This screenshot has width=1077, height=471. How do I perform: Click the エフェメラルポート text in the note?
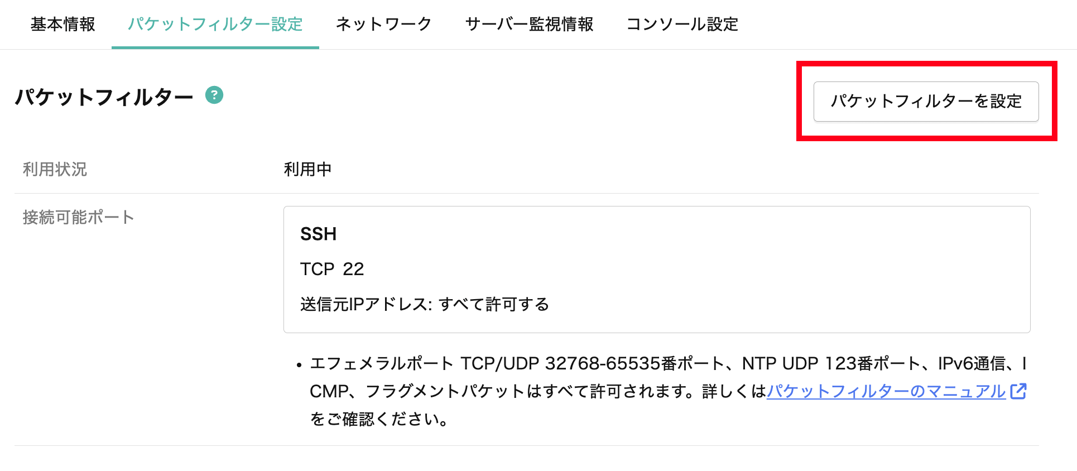(381, 363)
